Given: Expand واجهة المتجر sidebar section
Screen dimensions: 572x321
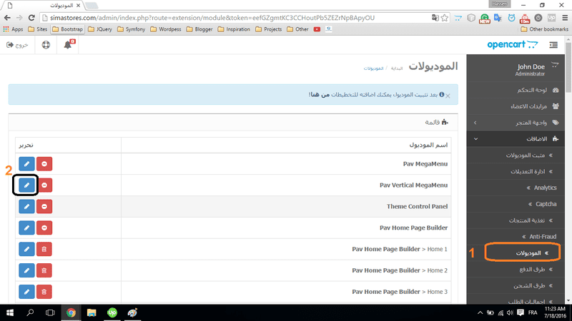Looking at the screenshot, I should (x=516, y=123).
